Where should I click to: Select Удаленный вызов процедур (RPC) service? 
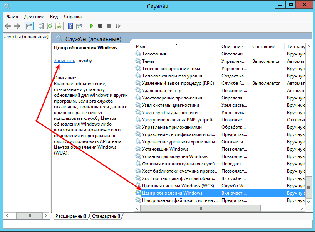220,83
